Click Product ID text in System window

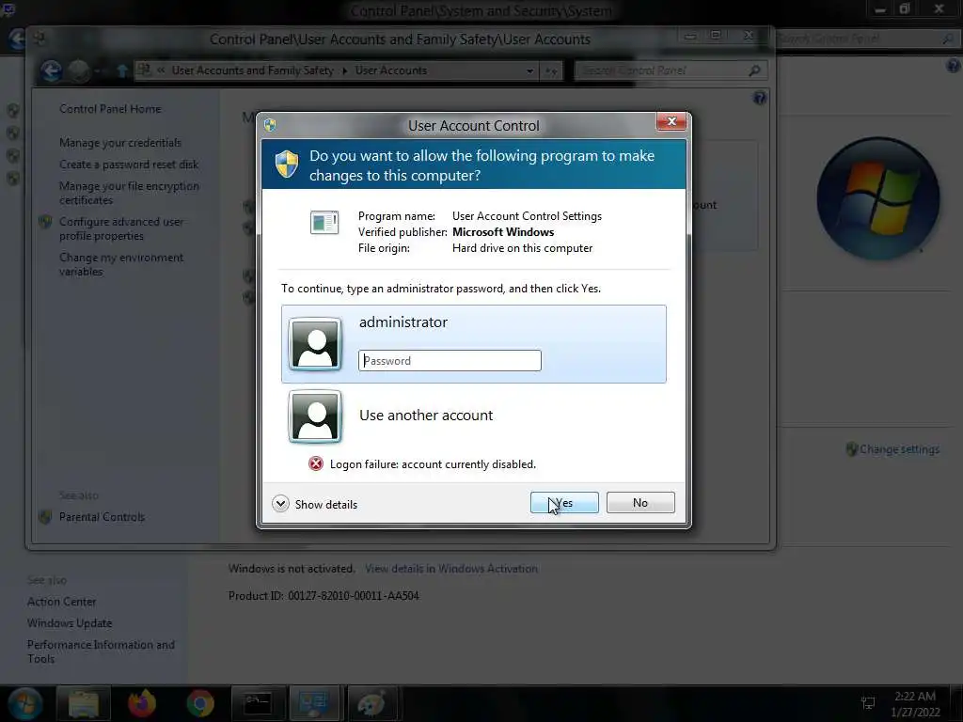point(324,595)
